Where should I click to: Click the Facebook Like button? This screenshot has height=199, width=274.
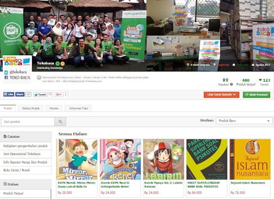tap(9, 94)
